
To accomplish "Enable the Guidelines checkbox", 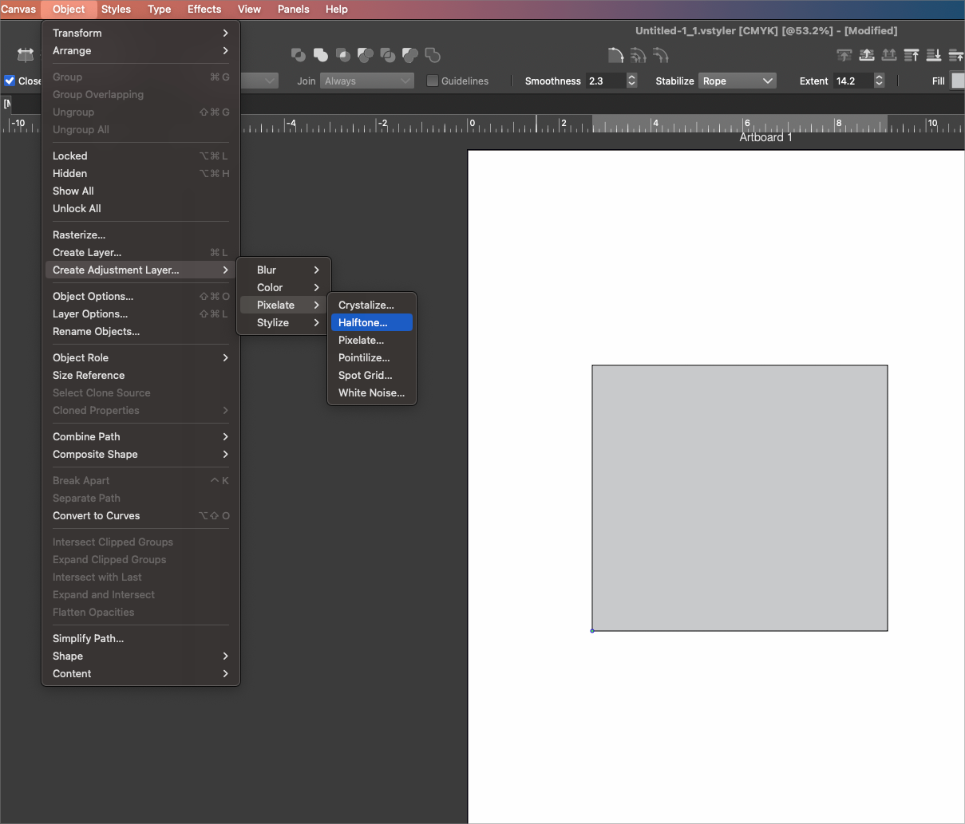I will click(x=433, y=81).
